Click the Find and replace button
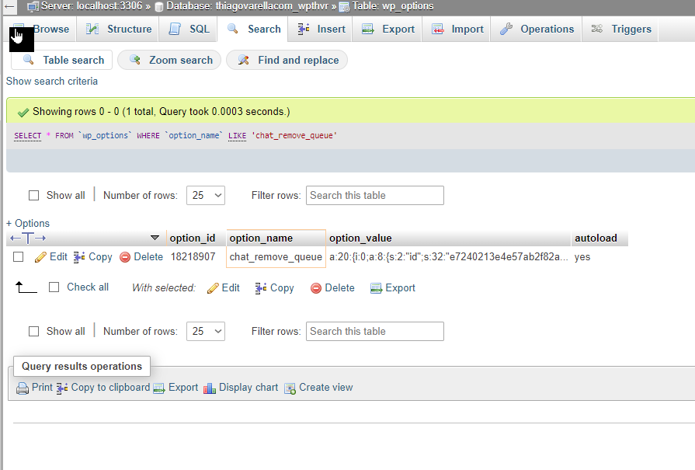The image size is (695, 470). click(x=287, y=61)
